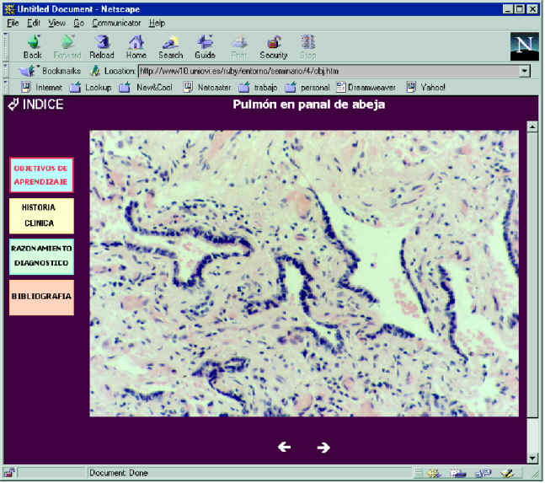
Task: Open the Bibliografia section
Action: 41,297
